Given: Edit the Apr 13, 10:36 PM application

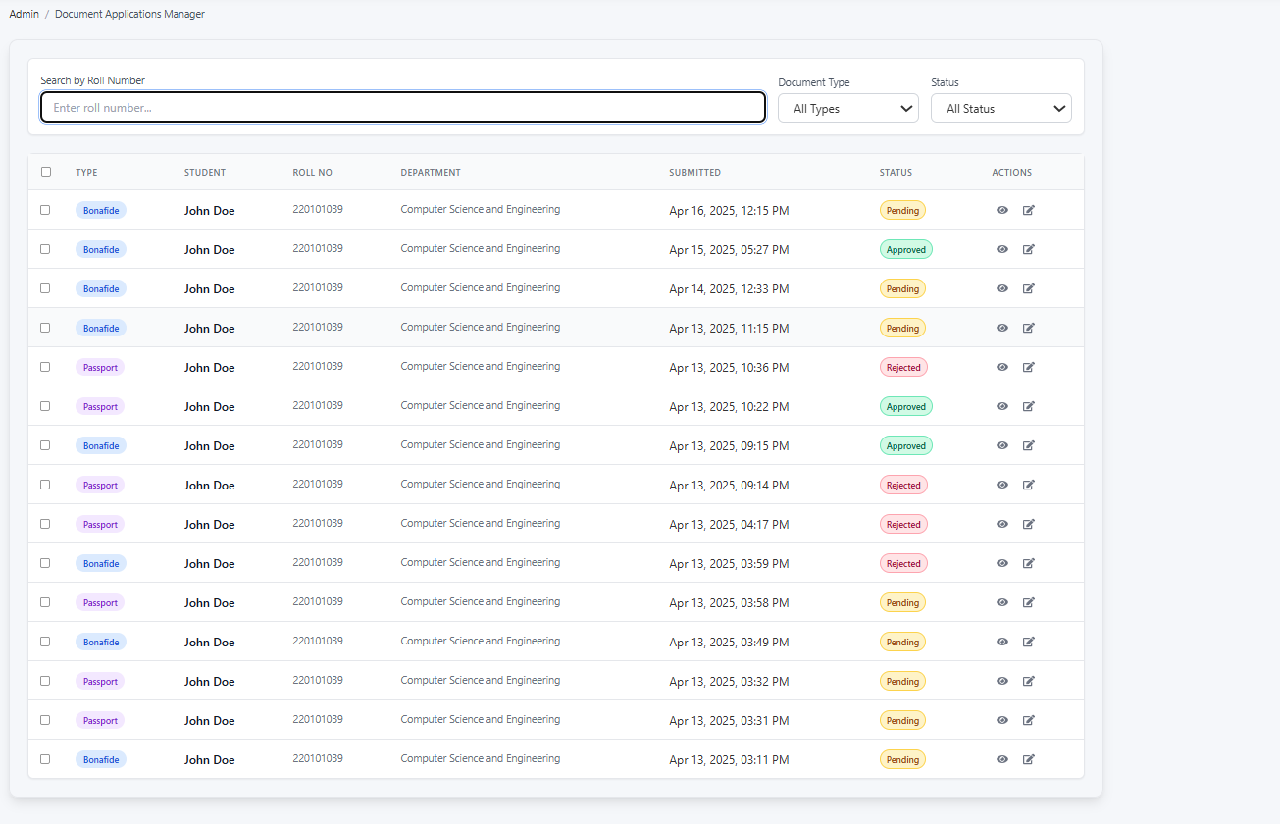Looking at the screenshot, I should [x=1029, y=367].
